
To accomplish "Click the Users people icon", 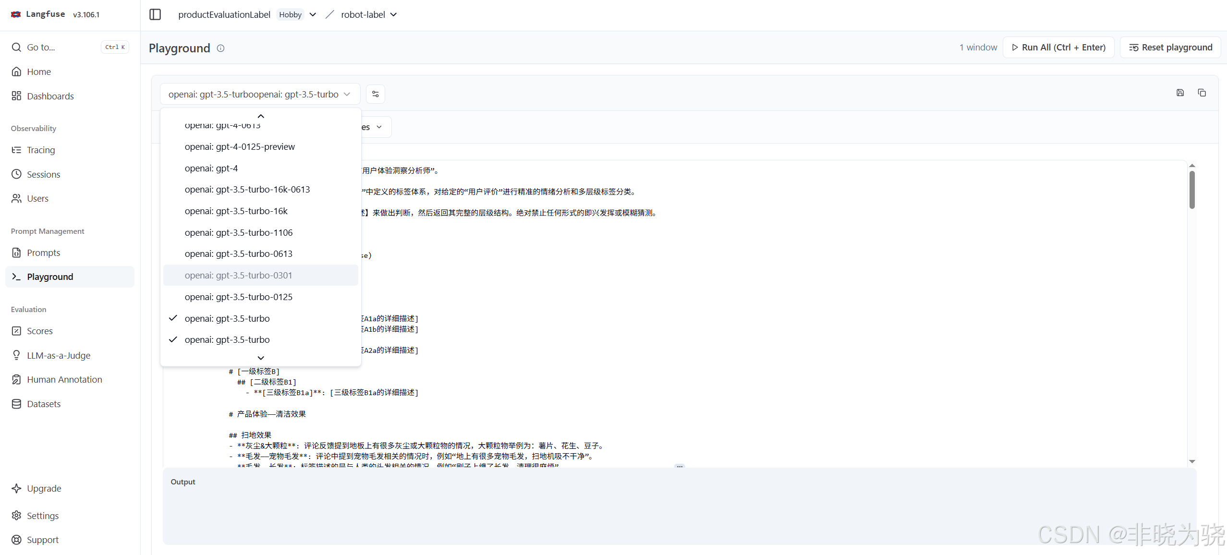I will [16, 198].
